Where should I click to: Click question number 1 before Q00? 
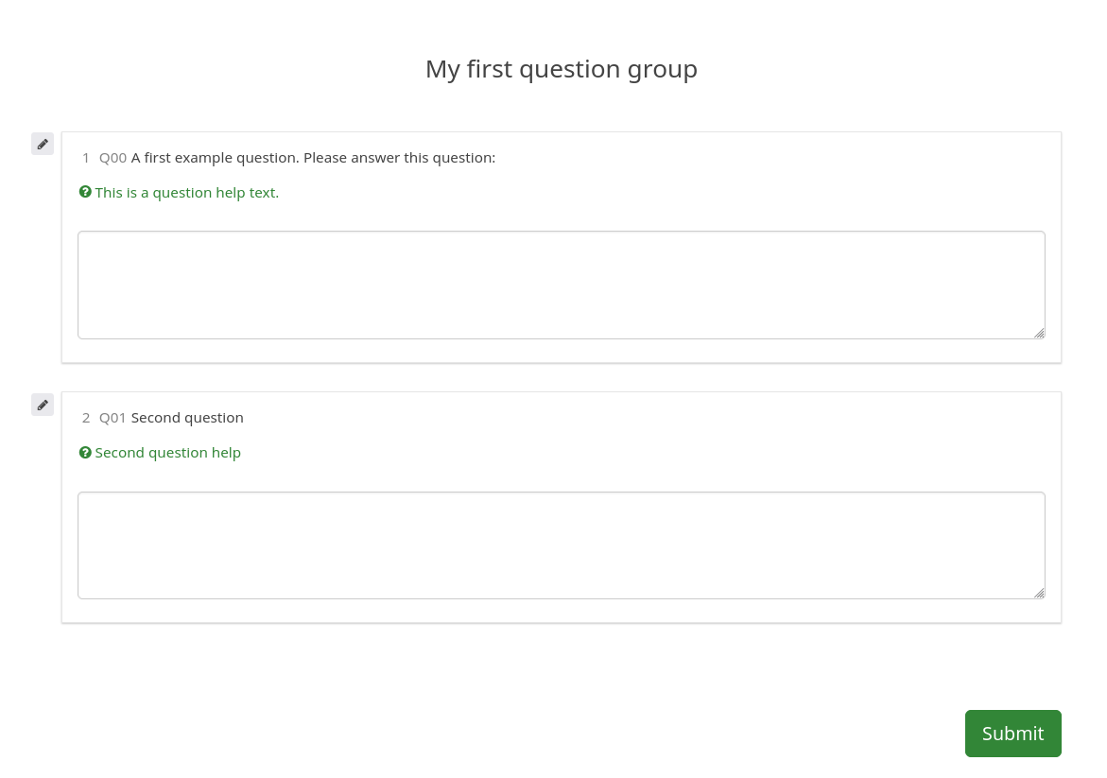click(86, 158)
